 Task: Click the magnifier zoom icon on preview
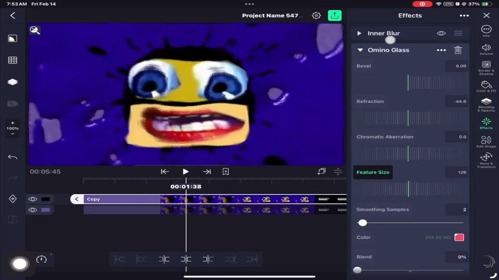(x=35, y=30)
